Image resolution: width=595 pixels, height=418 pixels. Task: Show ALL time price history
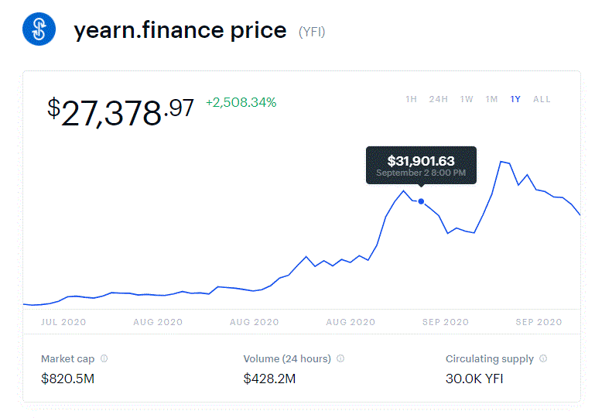[542, 99]
